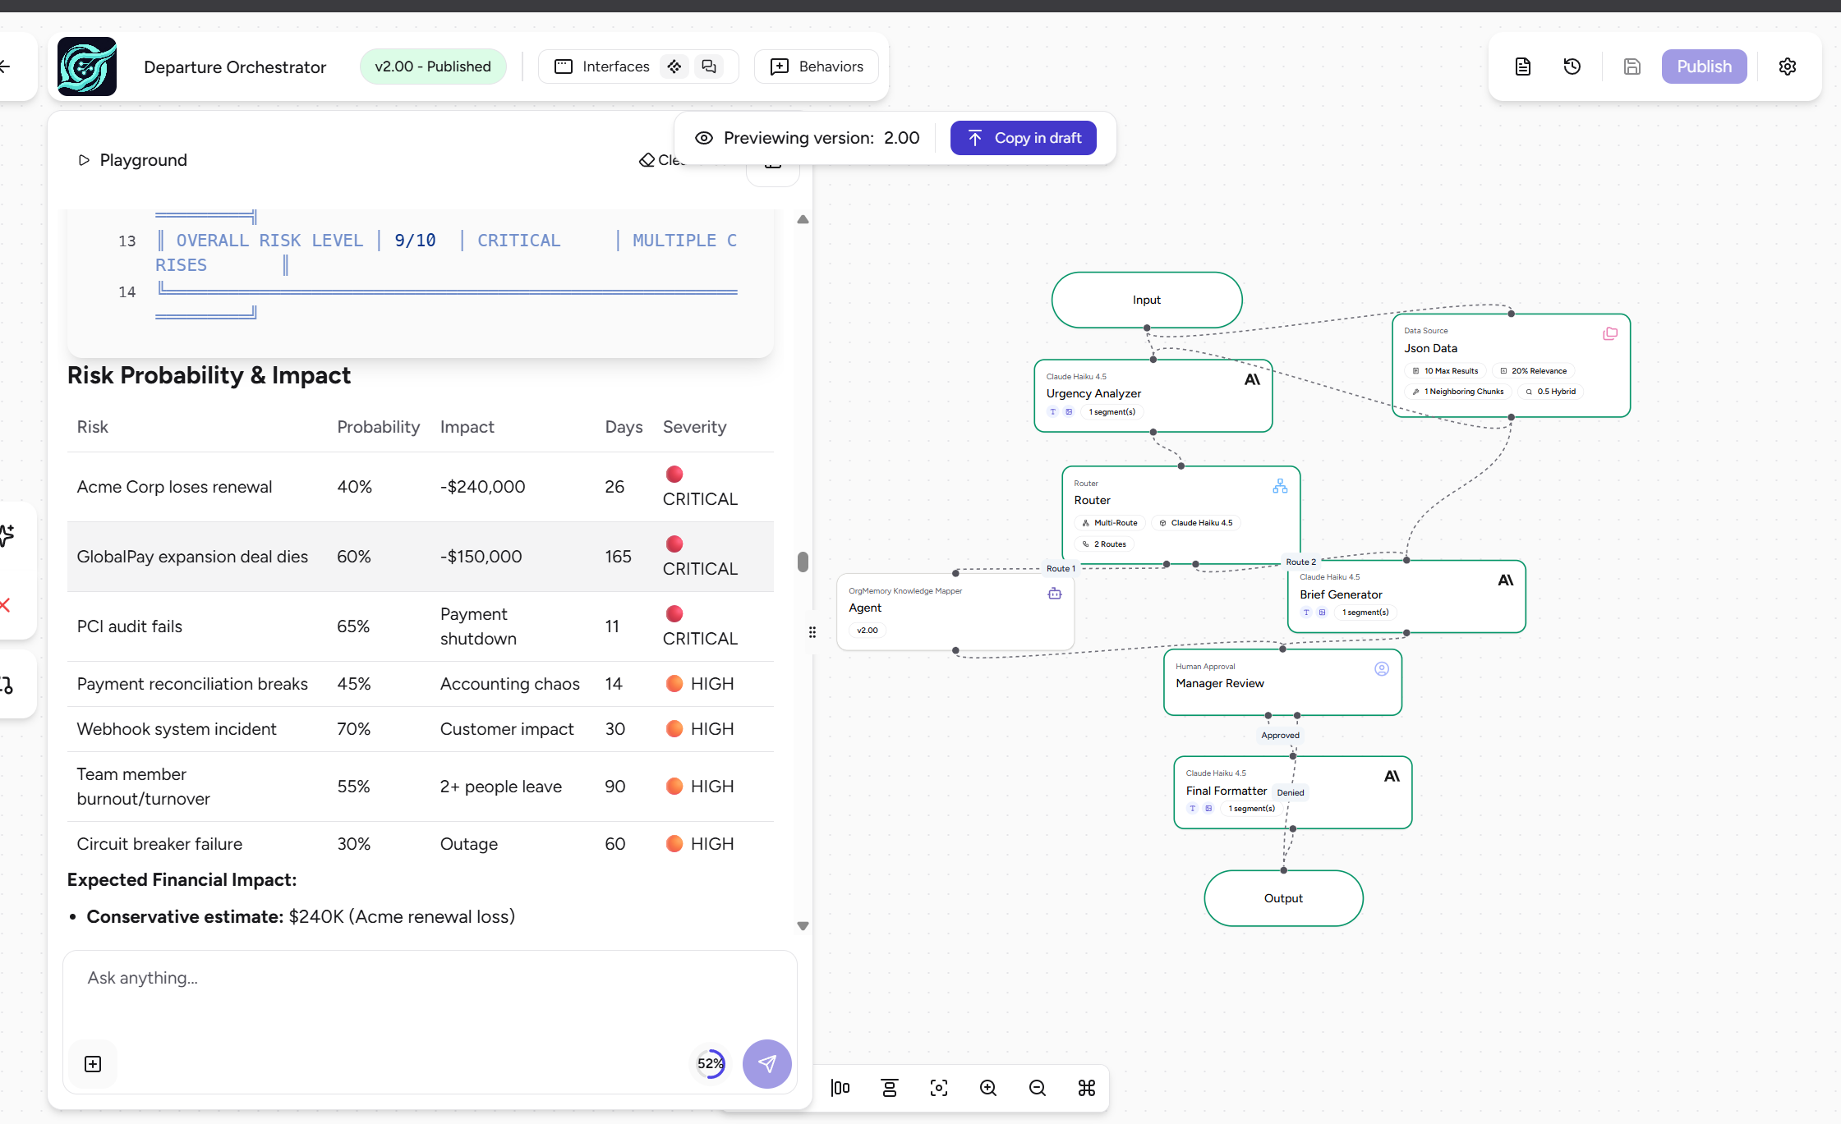Select the Manager Review approval node

tap(1282, 682)
